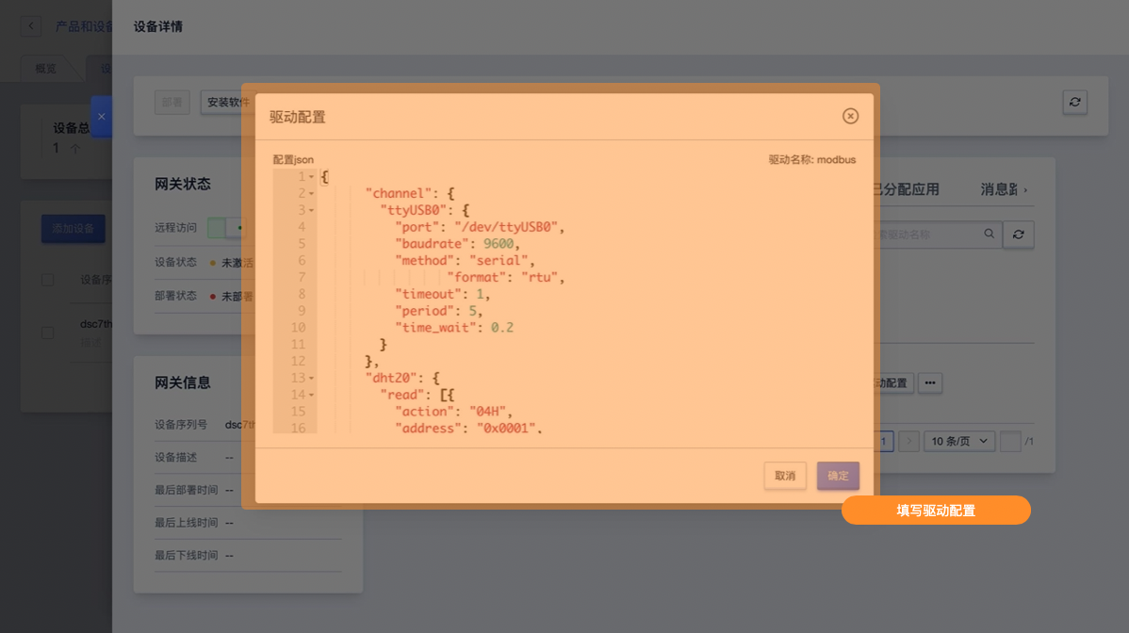Select the dsc7th device row checkbox
Viewport: 1129px width, 633px height.
pos(48,333)
